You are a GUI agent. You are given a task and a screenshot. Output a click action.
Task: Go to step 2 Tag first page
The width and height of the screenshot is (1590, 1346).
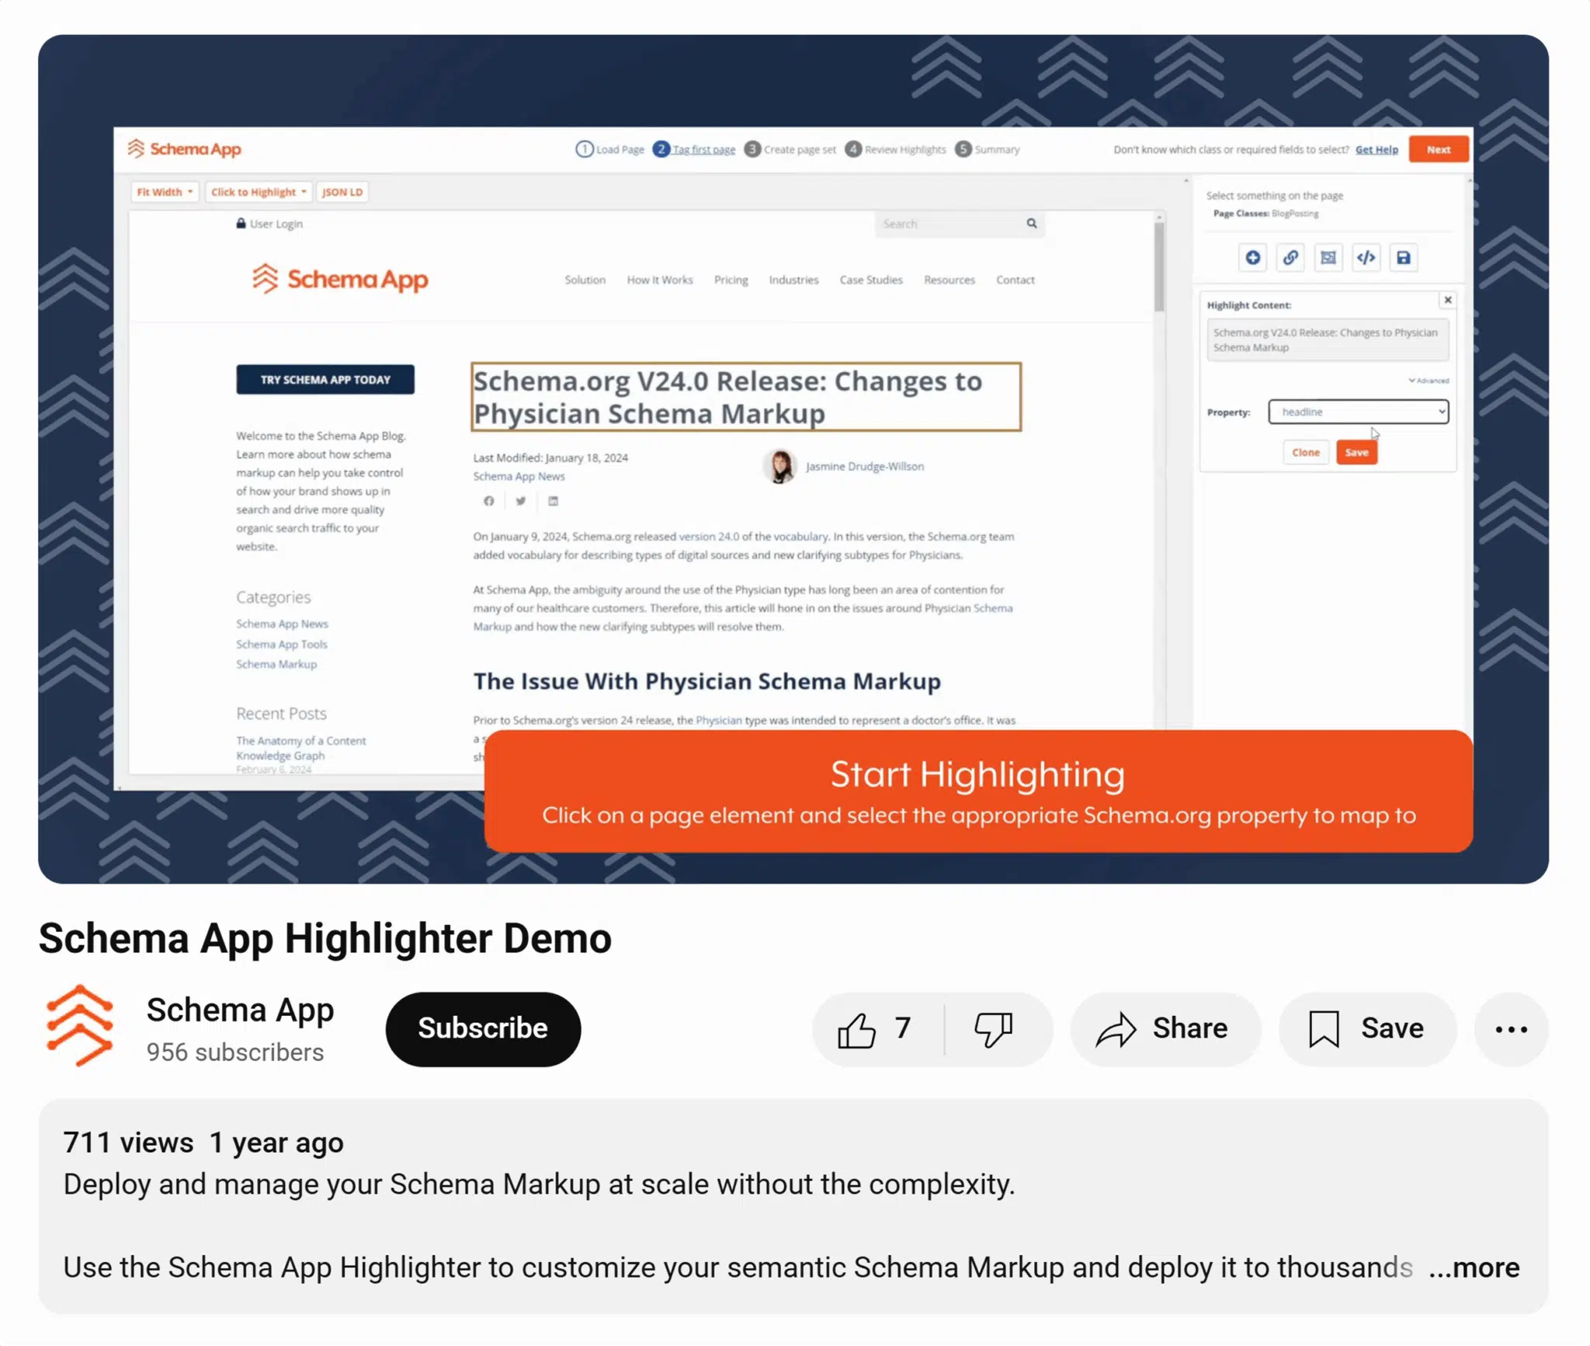click(694, 149)
